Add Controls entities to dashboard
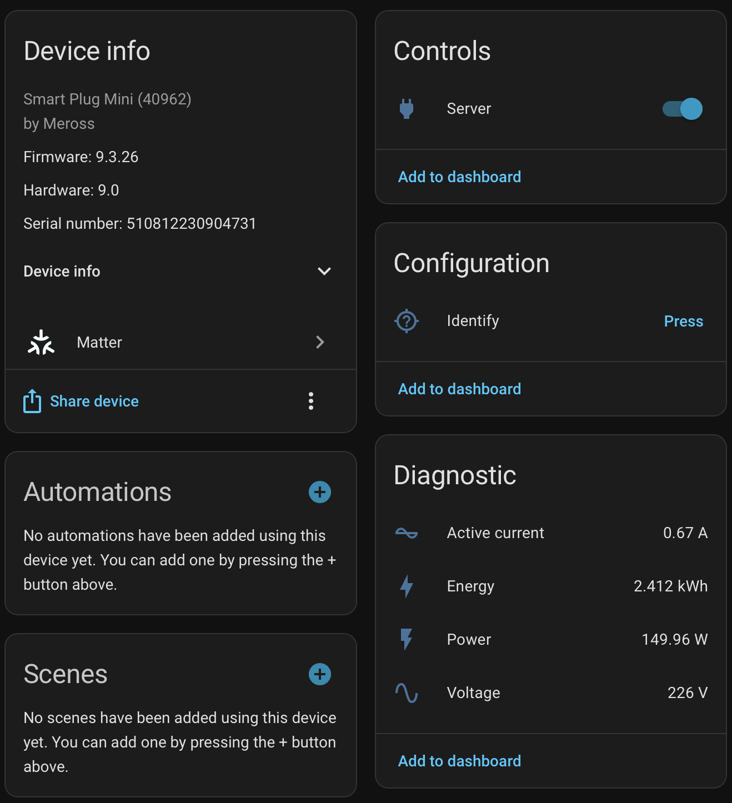The height and width of the screenshot is (803, 732). [x=459, y=177]
